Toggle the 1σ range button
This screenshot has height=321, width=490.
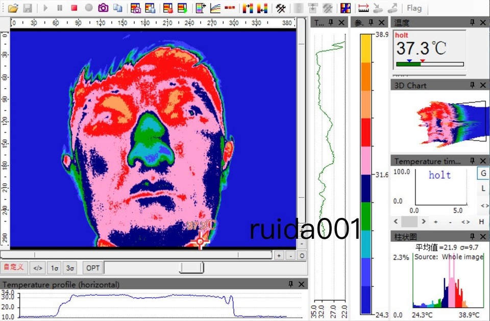(x=55, y=268)
